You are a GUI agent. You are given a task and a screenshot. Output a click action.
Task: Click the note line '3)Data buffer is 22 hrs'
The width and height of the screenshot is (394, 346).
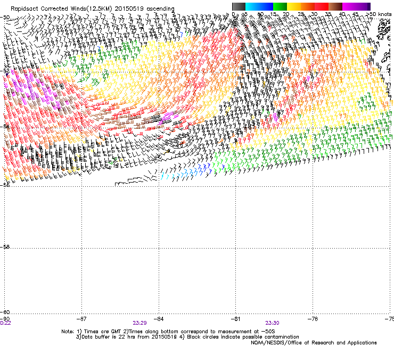(187, 337)
